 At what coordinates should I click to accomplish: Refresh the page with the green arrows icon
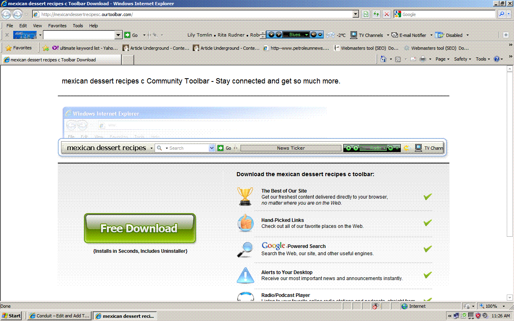[376, 14]
